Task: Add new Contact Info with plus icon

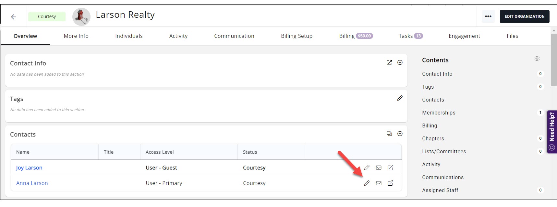Action: tap(400, 62)
